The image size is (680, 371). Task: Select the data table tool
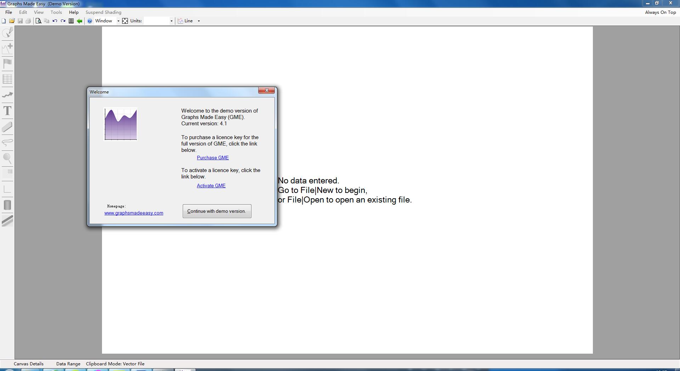tap(7, 79)
